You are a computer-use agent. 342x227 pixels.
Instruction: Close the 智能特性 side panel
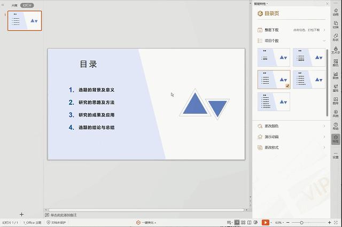[327, 4]
